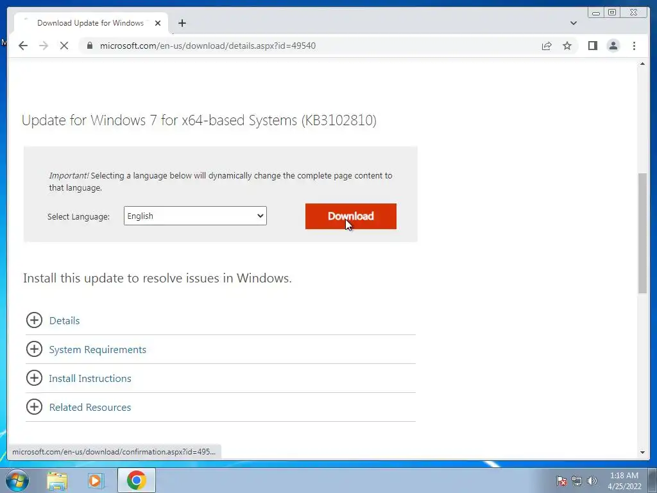Open the Details link

65,321
